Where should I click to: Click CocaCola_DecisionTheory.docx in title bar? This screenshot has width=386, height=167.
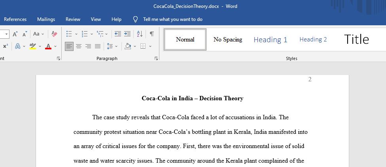pos(186,6)
